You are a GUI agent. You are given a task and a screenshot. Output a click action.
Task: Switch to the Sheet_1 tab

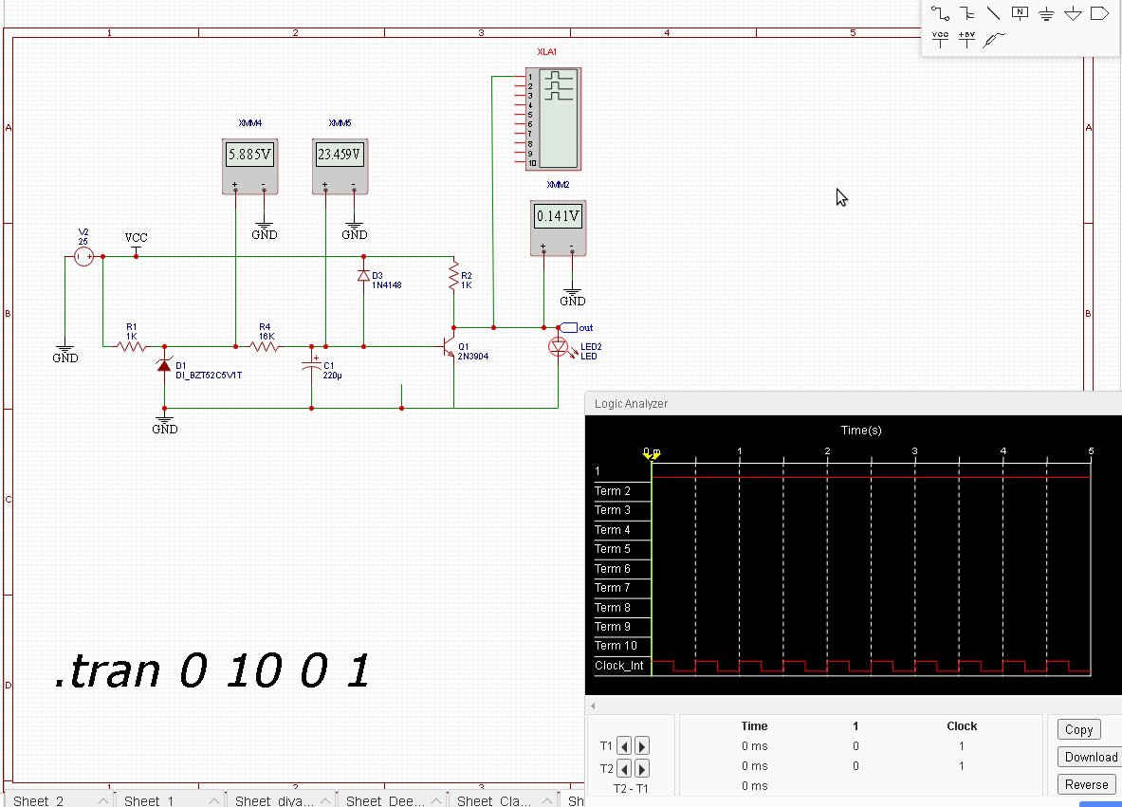(x=149, y=800)
